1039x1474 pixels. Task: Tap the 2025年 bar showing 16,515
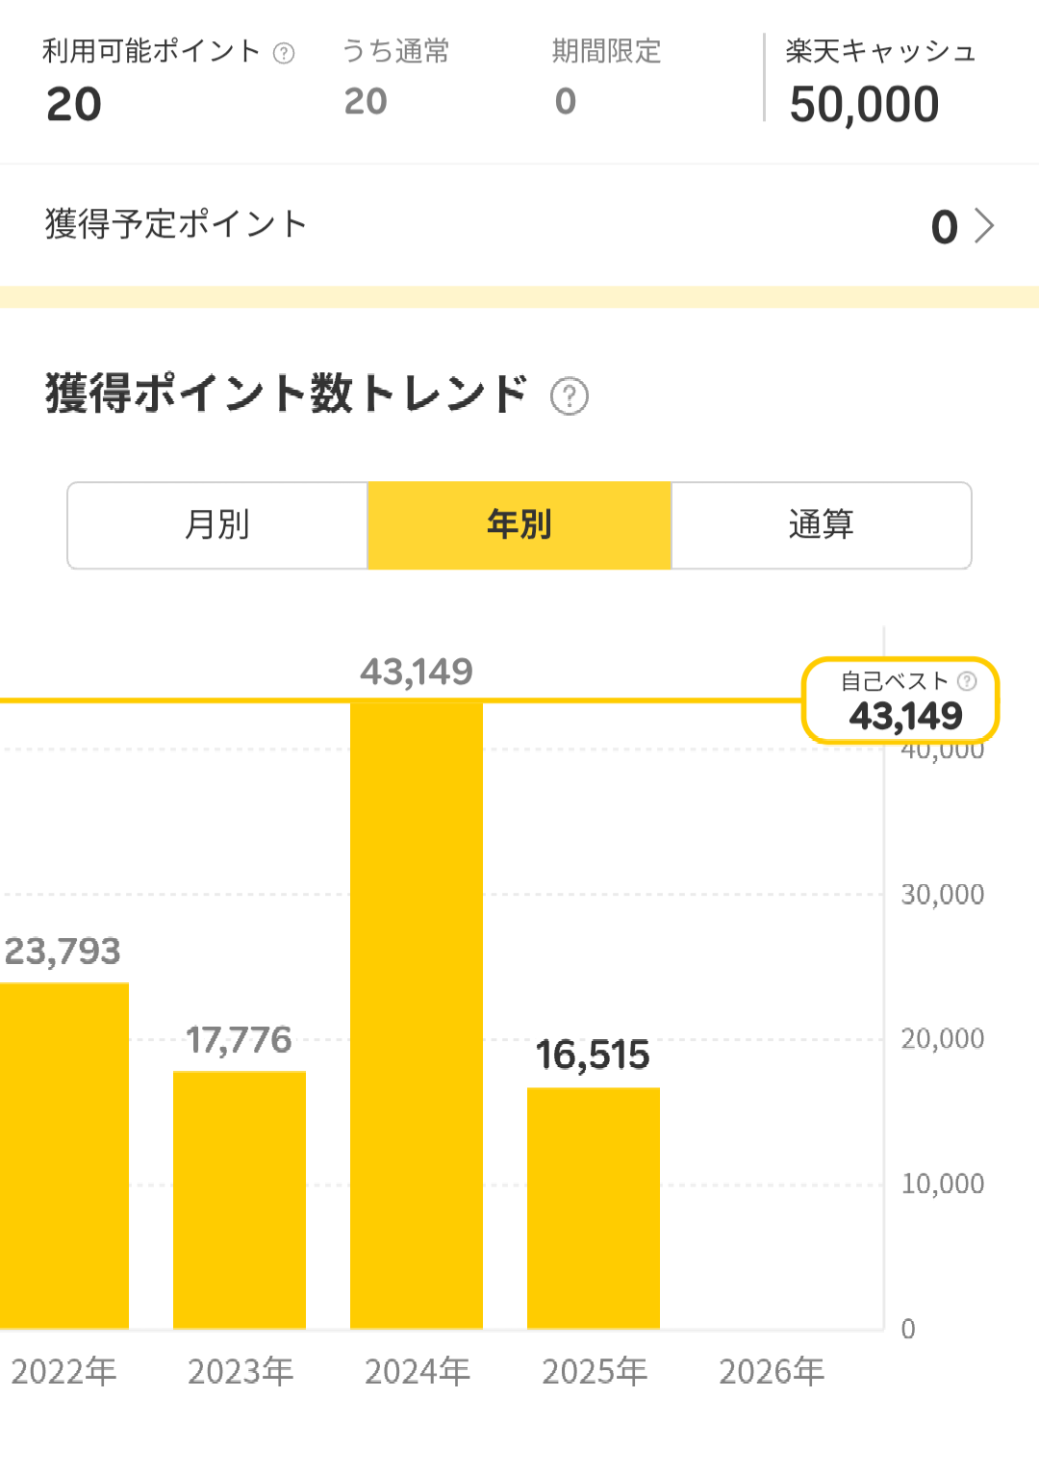594,1207
